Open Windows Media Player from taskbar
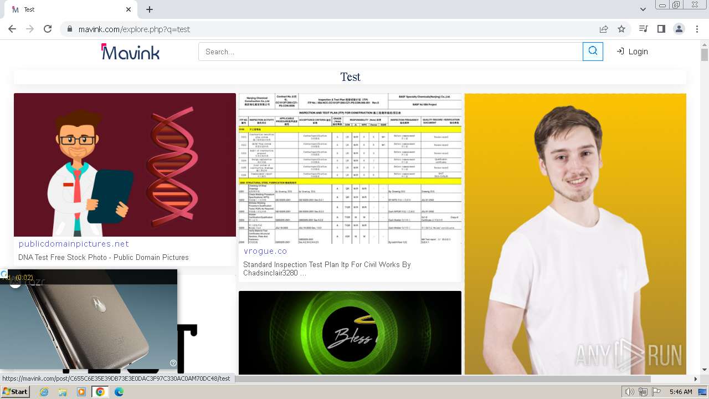 point(81,392)
